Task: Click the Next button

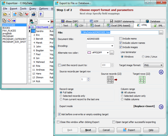Action: click(88, 130)
